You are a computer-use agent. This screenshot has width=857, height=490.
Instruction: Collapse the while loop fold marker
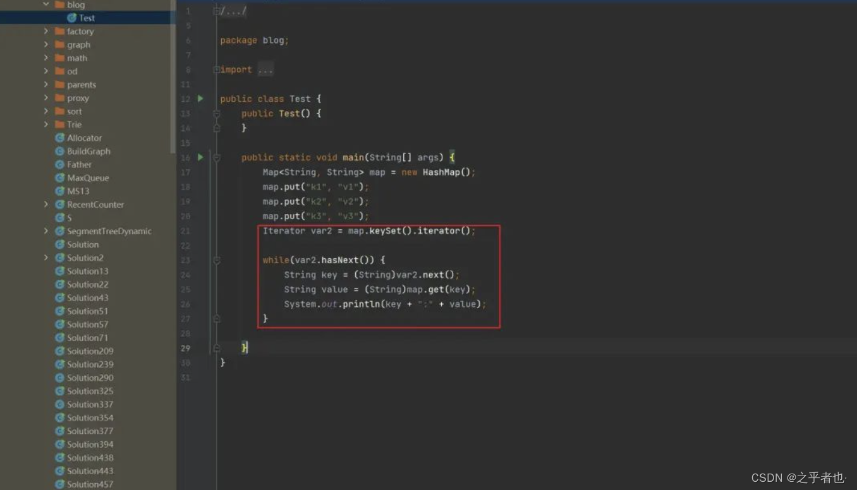(x=216, y=260)
